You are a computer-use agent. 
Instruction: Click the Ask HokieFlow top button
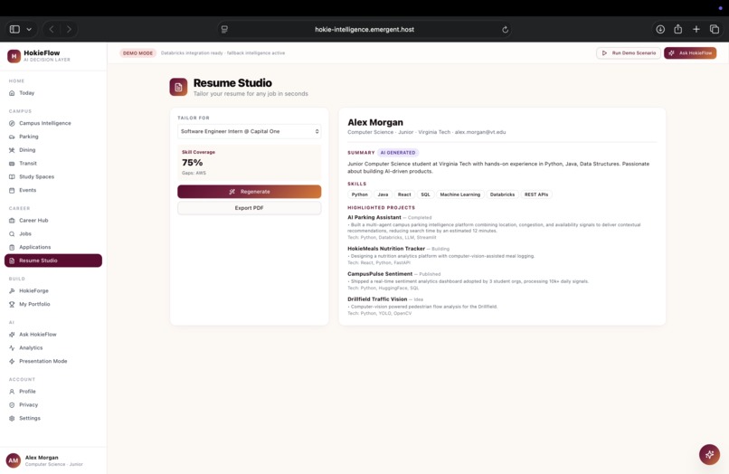pyautogui.click(x=690, y=53)
